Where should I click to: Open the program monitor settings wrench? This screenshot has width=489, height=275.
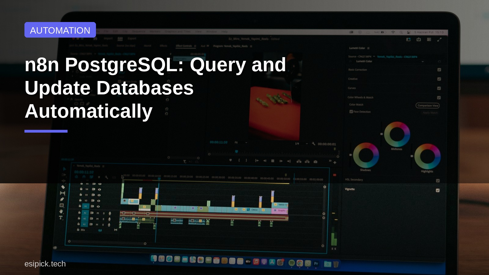pos(314,144)
